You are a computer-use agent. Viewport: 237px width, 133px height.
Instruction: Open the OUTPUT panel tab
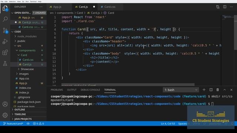pyautogui.click(x=72, y=90)
